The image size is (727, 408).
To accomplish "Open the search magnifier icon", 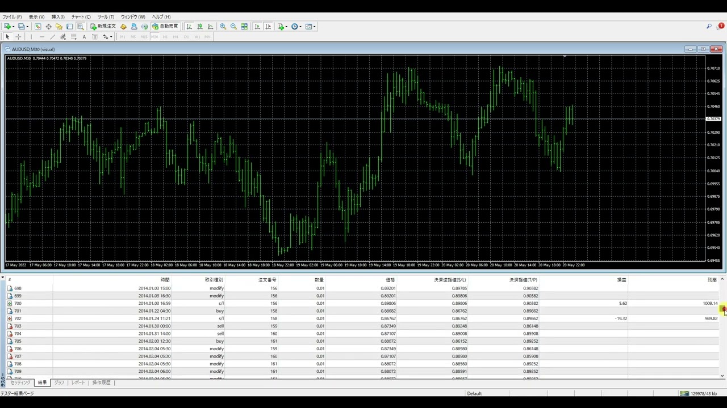I will click(x=709, y=27).
